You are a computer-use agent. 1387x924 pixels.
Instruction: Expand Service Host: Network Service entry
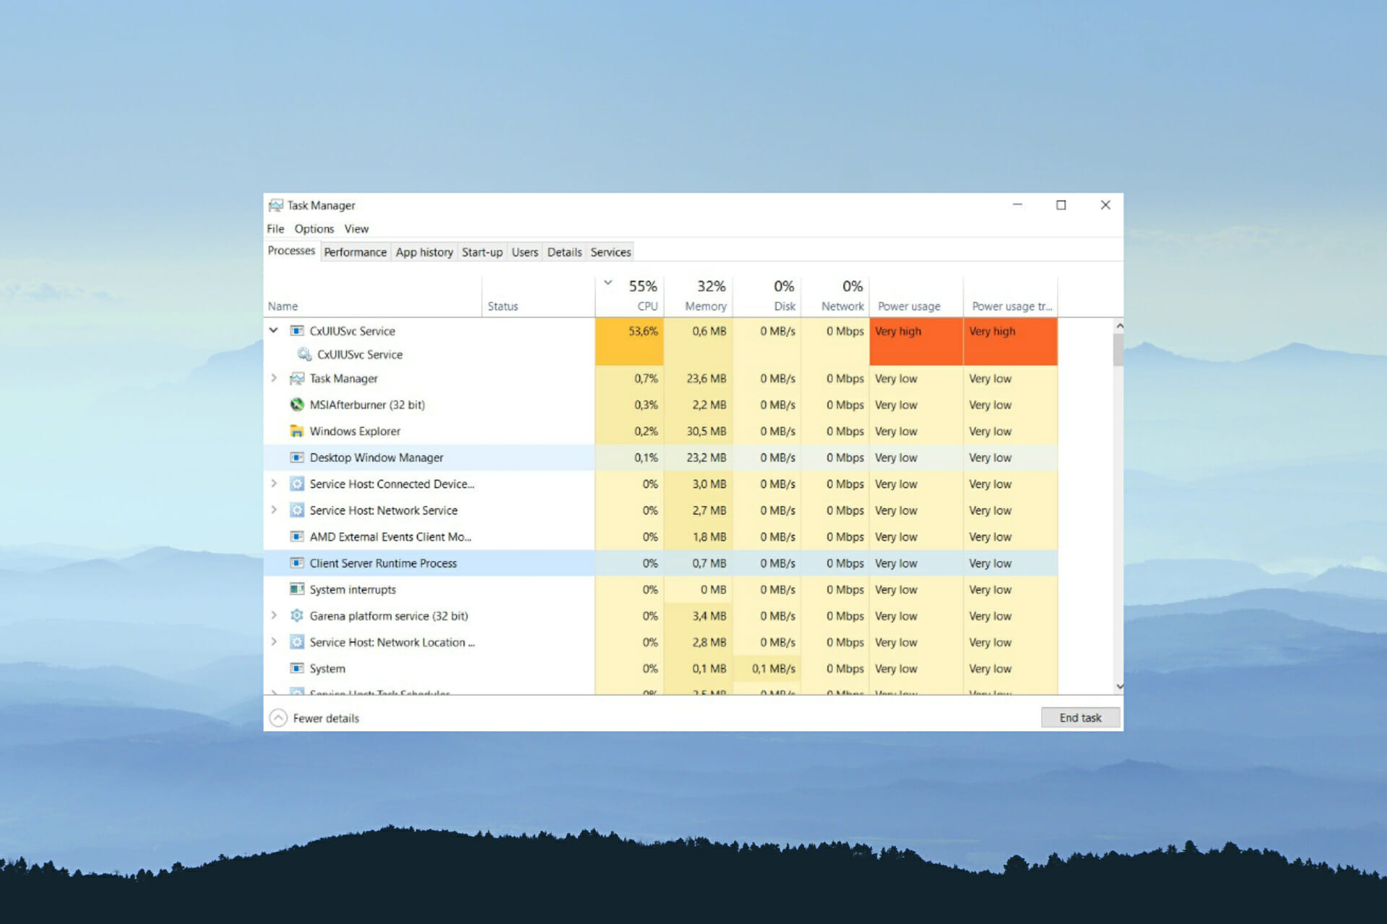point(274,510)
